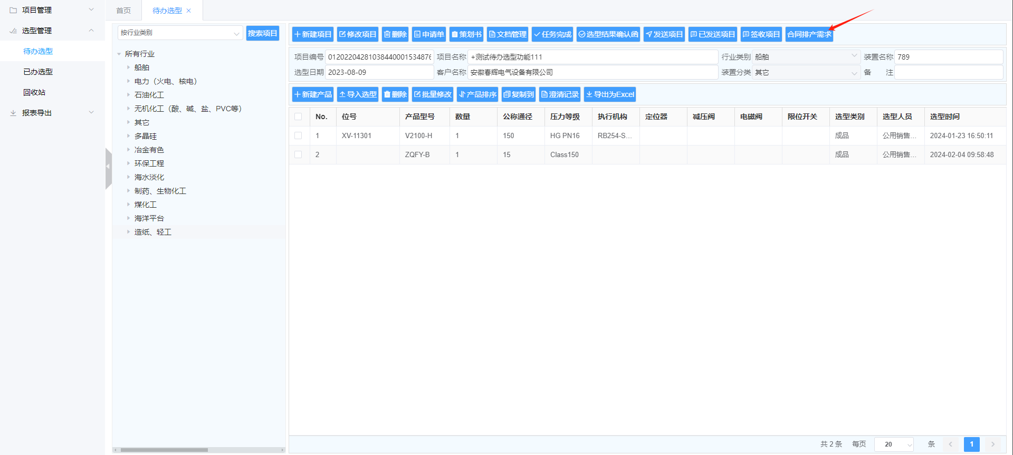
Task: Click the 发送项目 send icon button
Action: point(664,34)
